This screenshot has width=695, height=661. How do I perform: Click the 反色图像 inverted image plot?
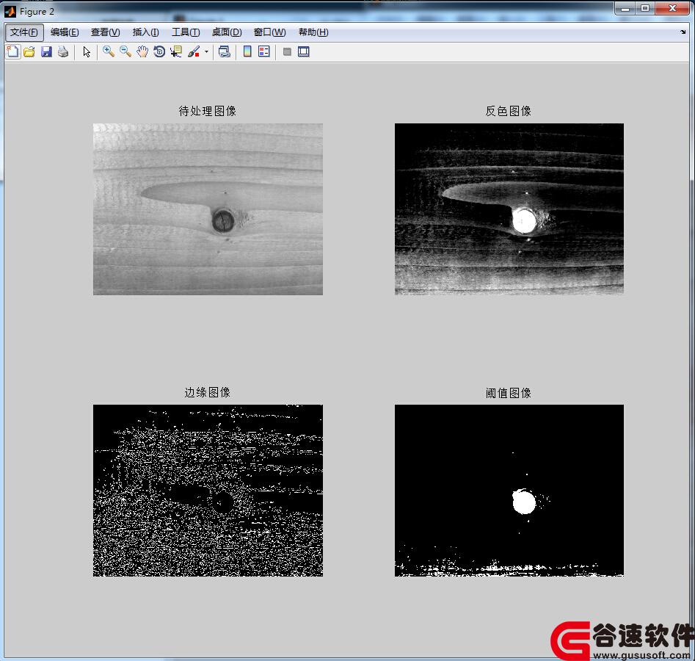509,209
